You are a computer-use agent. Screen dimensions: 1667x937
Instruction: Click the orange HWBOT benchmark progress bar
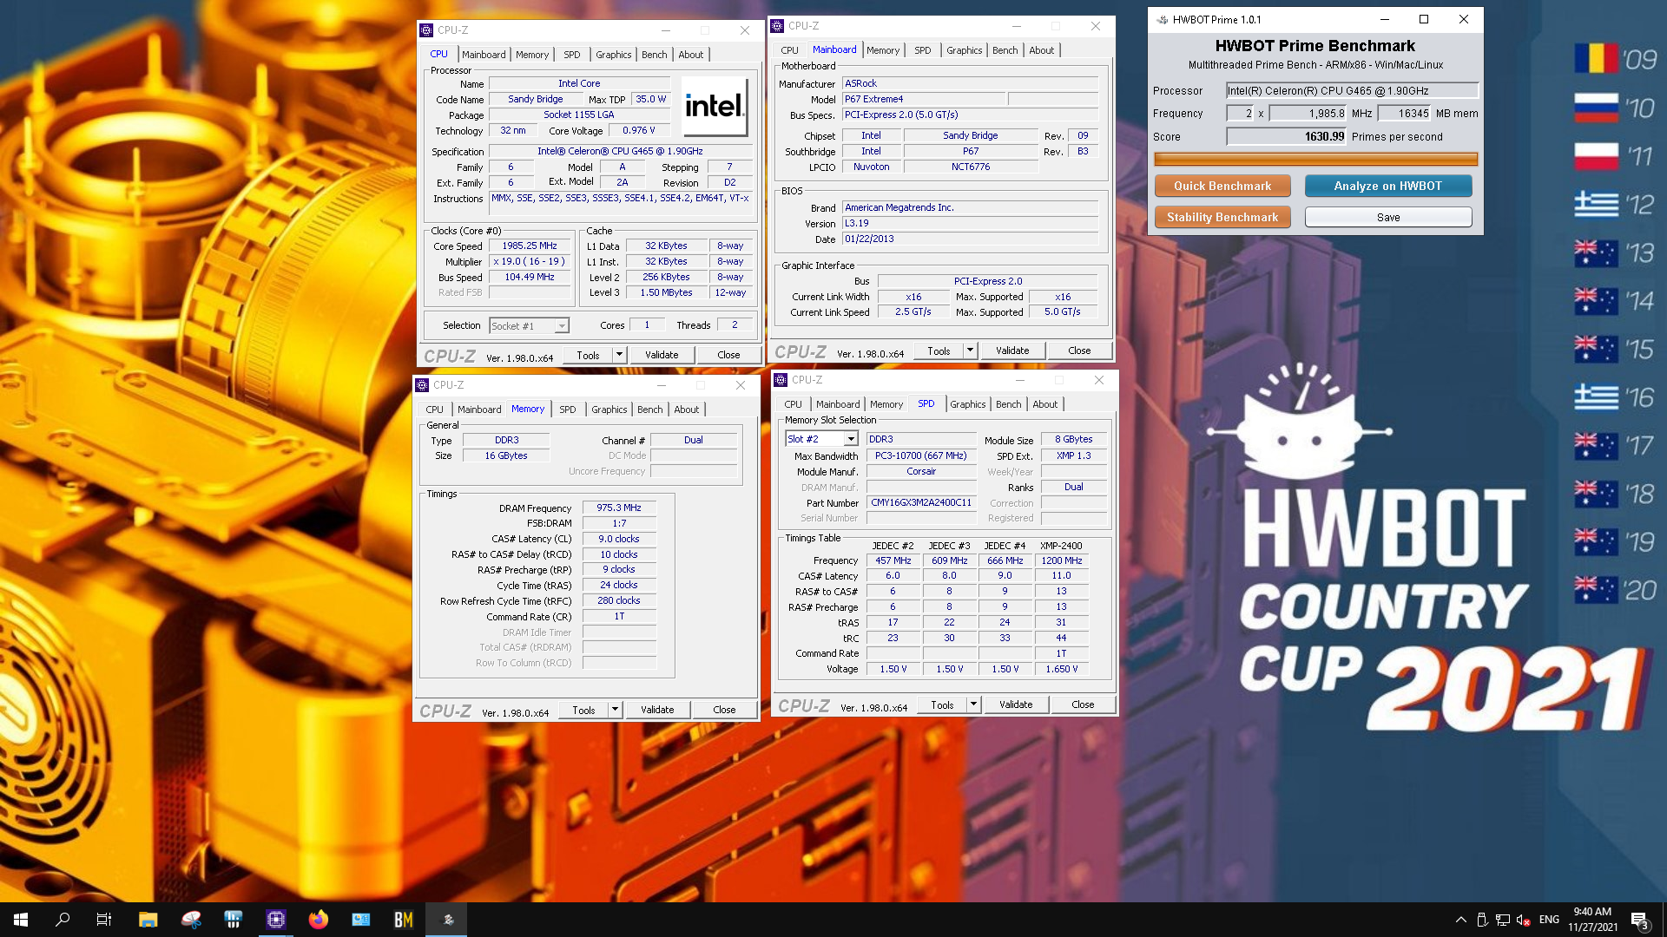1315,159
